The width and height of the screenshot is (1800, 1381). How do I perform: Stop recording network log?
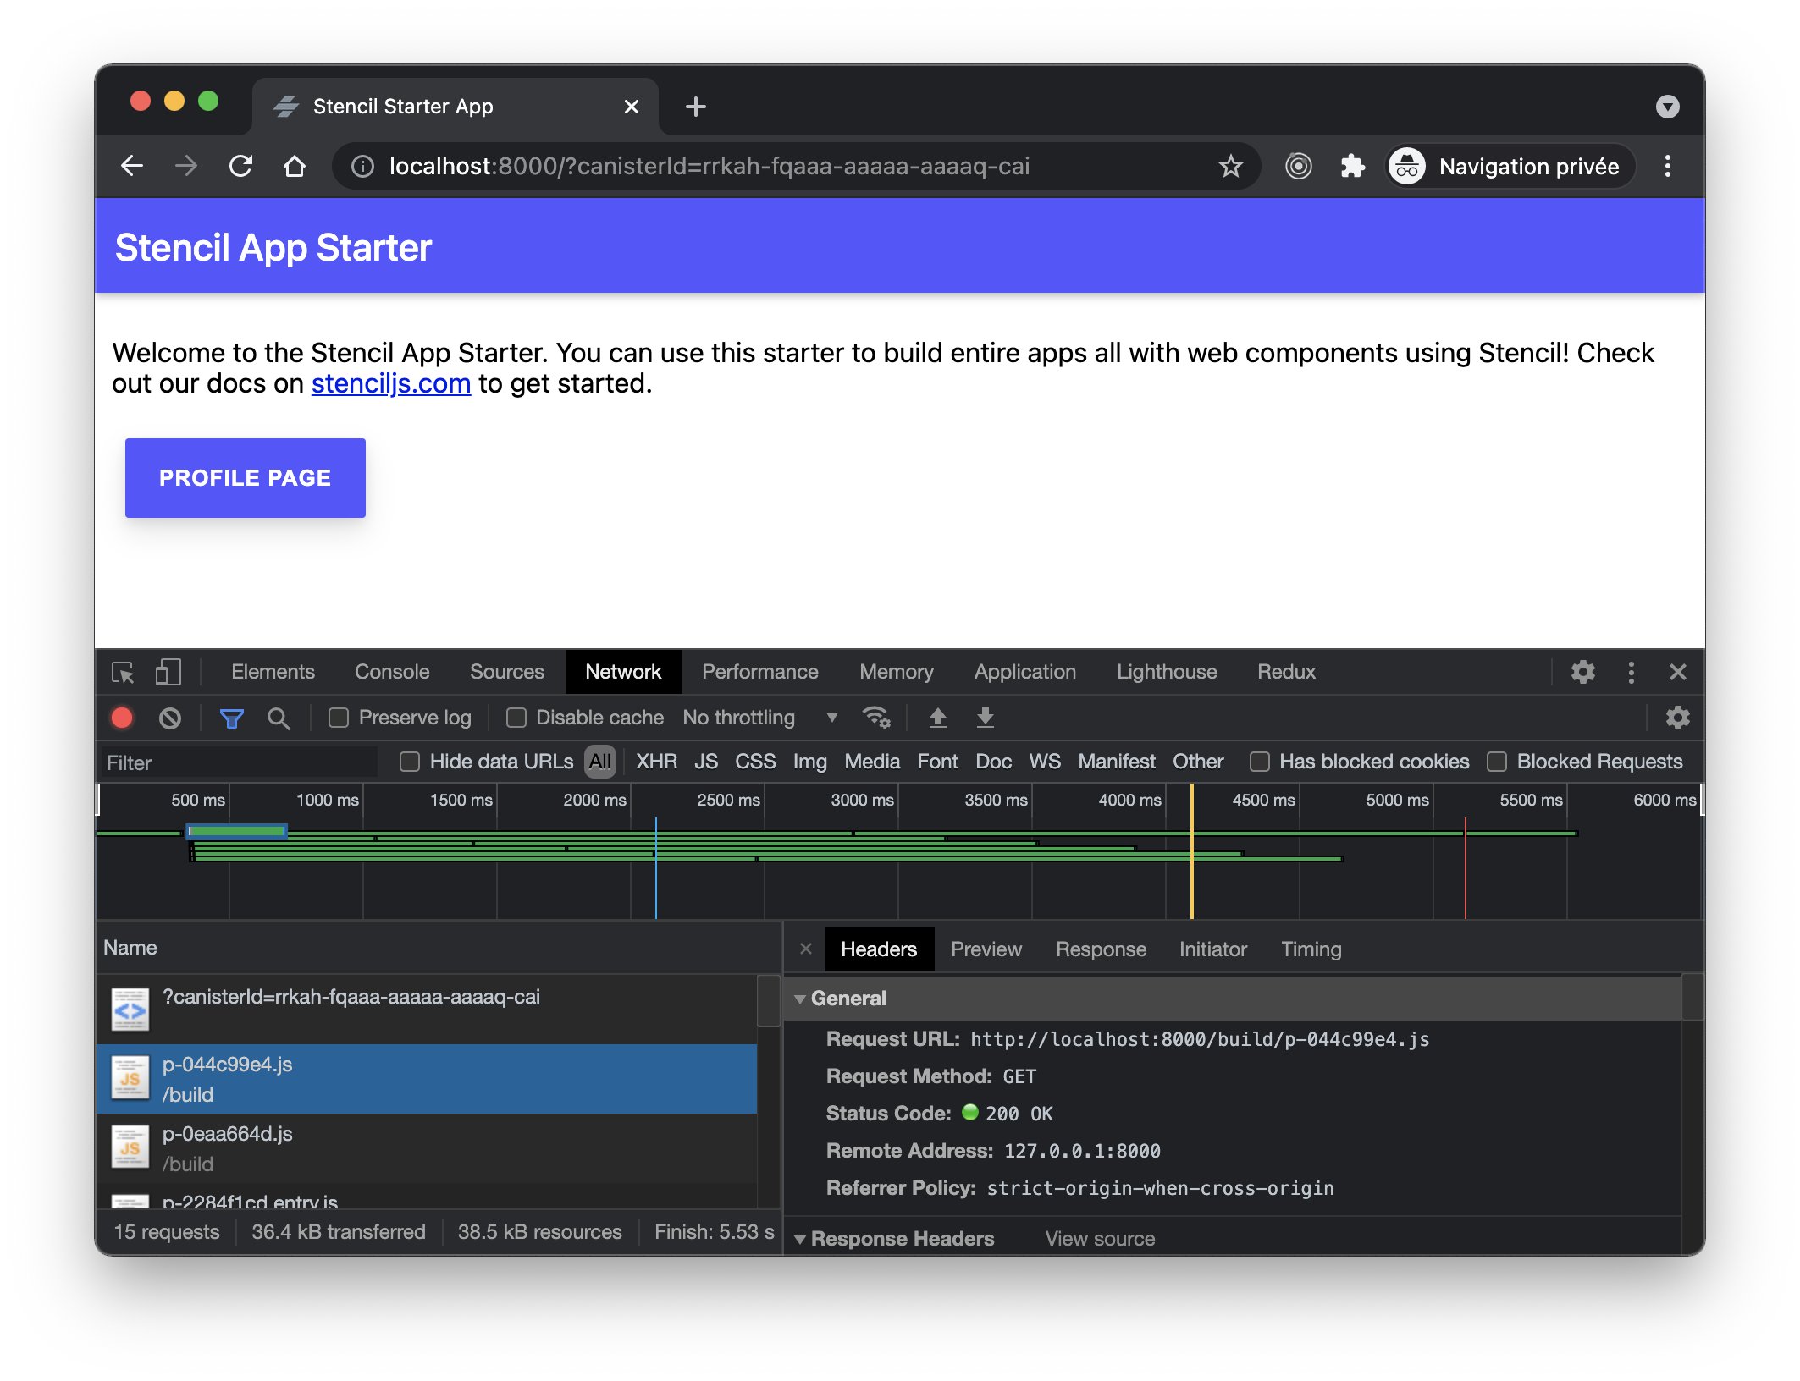(x=122, y=718)
